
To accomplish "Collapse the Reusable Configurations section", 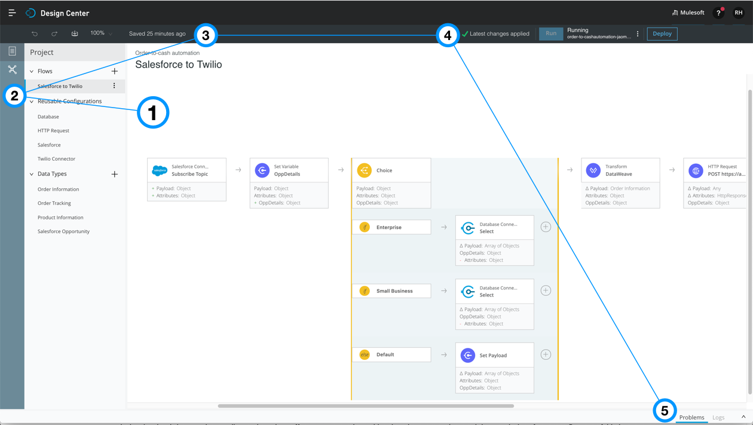I will coord(32,102).
